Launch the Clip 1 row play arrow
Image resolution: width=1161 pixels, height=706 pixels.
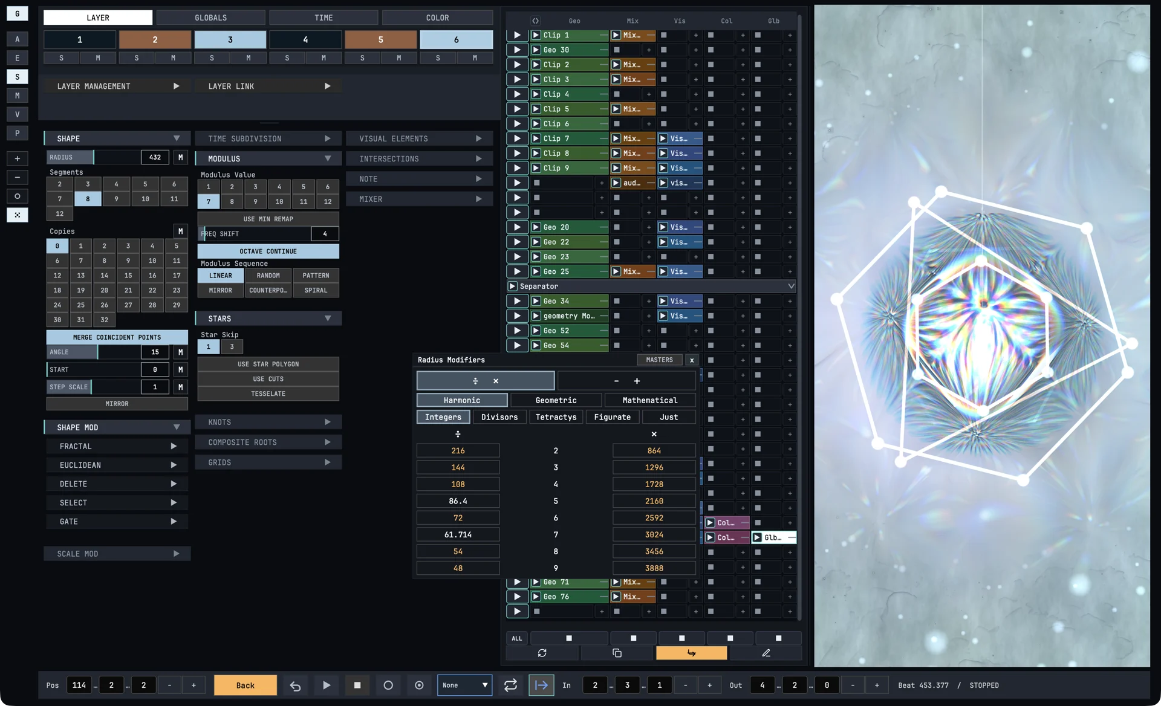[x=517, y=35]
